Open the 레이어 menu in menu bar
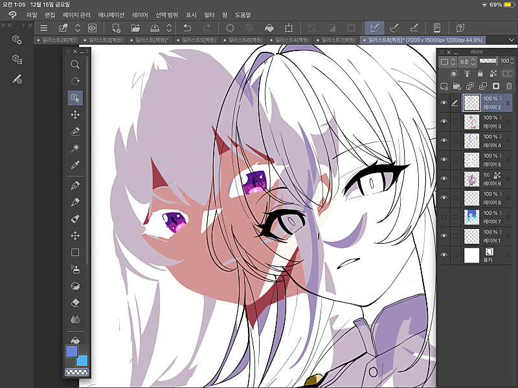Screen dimensions: 518x388 [x=140, y=14]
